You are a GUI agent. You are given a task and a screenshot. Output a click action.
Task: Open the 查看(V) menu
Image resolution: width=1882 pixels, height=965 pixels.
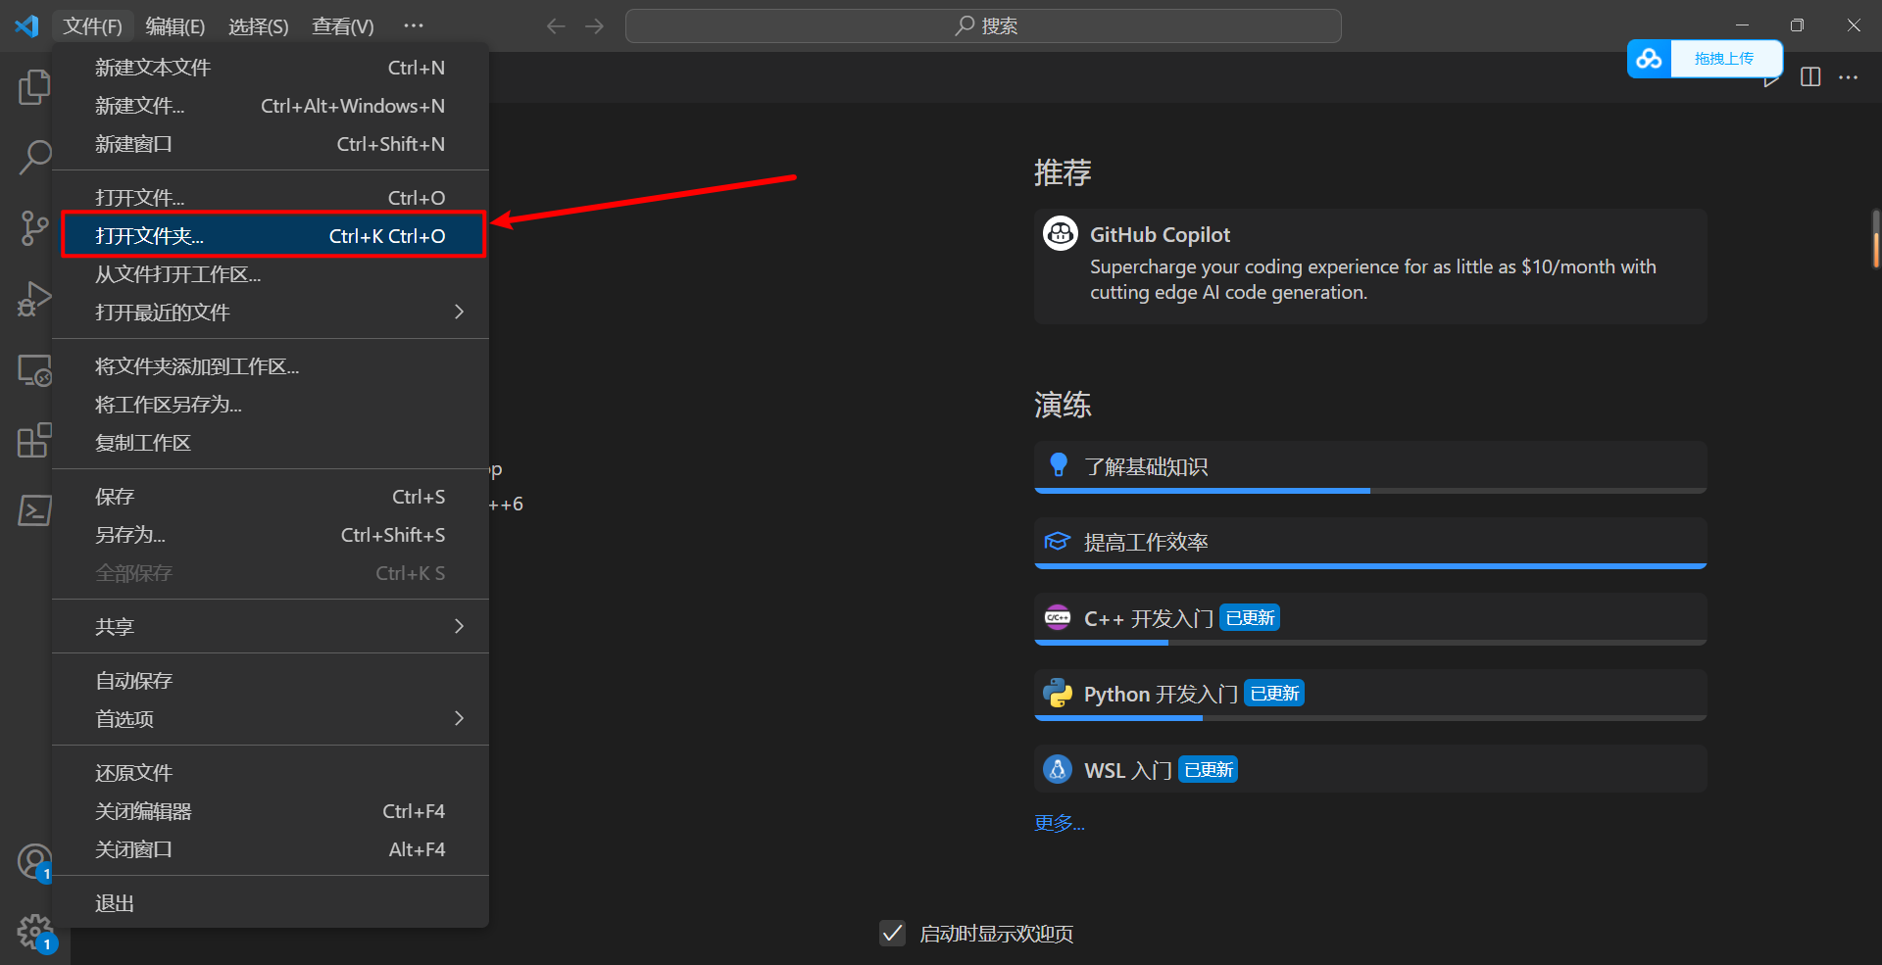tap(343, 26)
